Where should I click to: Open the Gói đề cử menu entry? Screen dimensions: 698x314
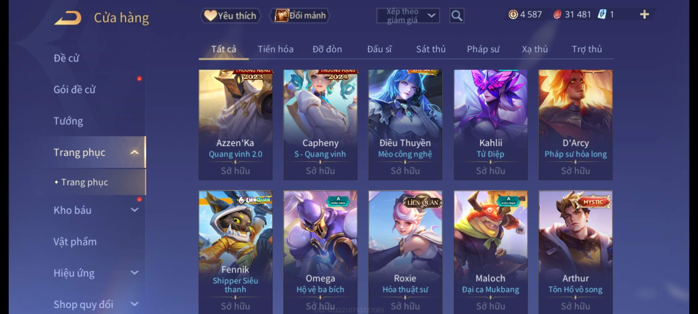click(x=74, y=90)
